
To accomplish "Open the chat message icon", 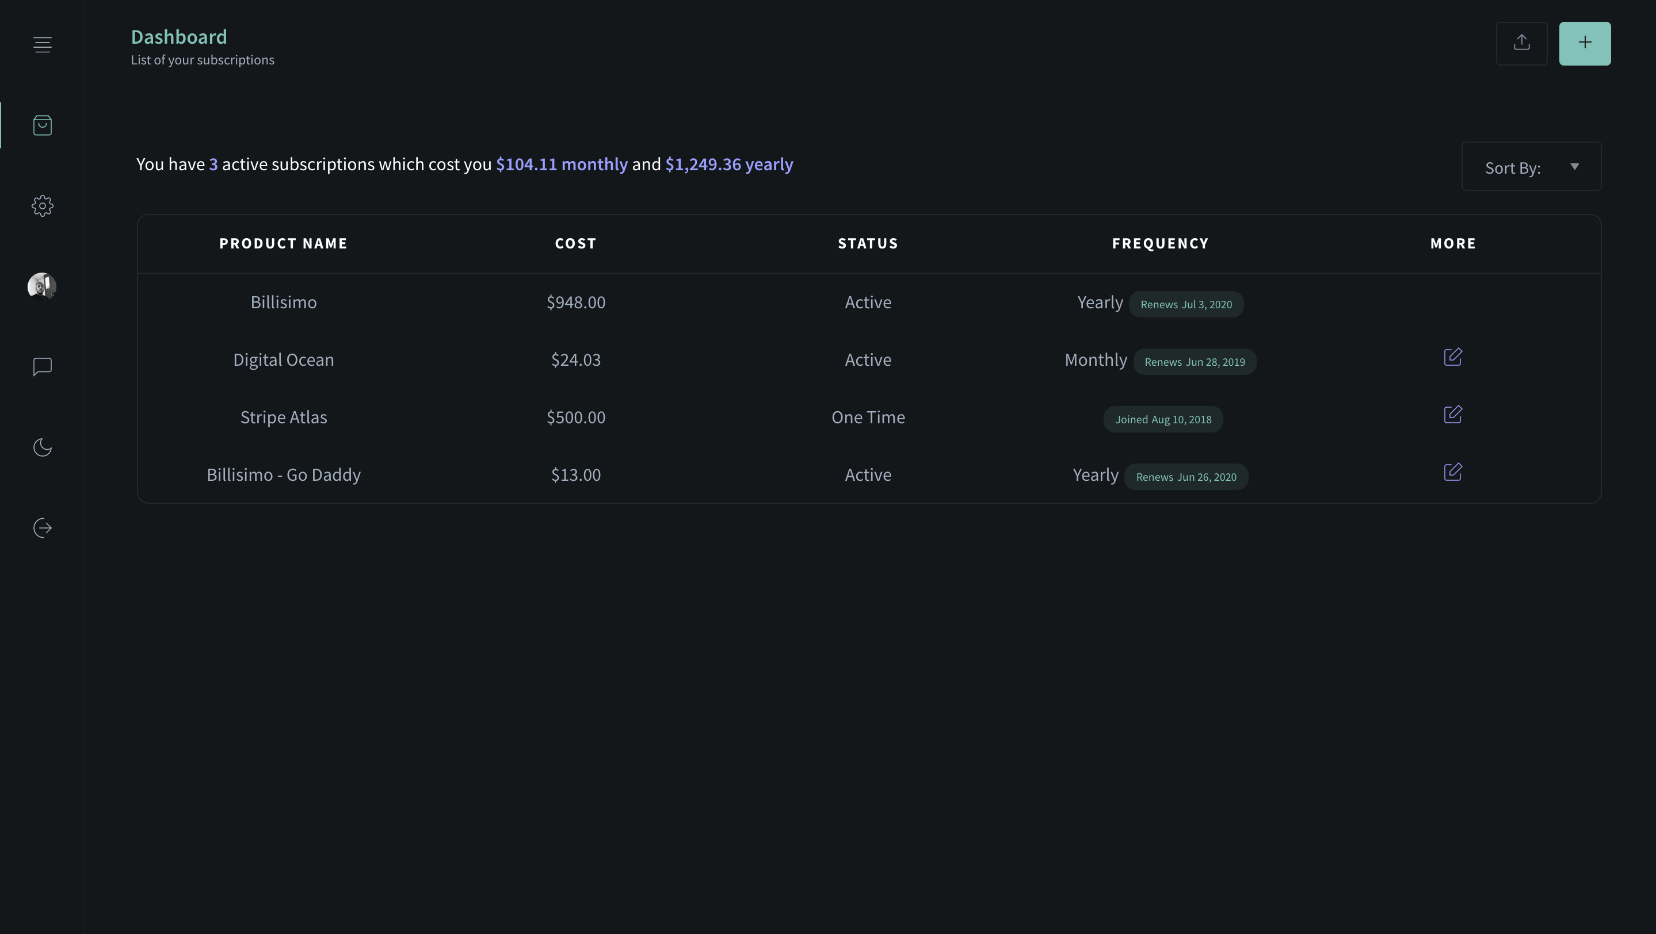I will click(43, 367).
